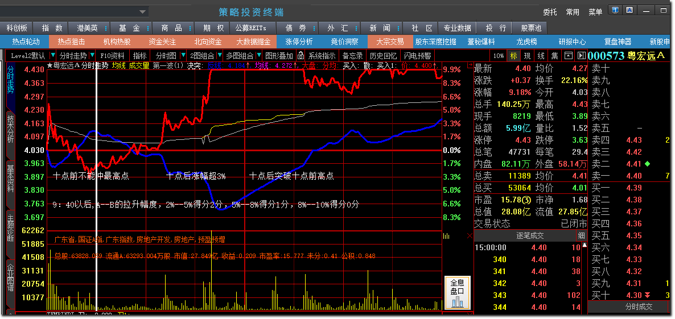Toggle the 集 display mode
675x319 pixels.
point(555,56)
